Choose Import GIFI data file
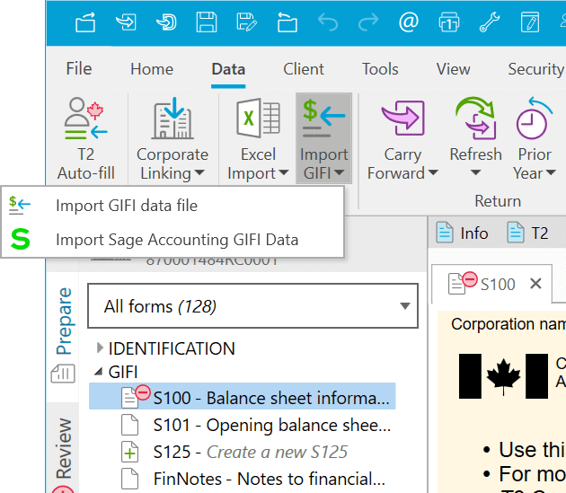The height and width of the screenshot is (493, 566). click(x=126, y=206)
